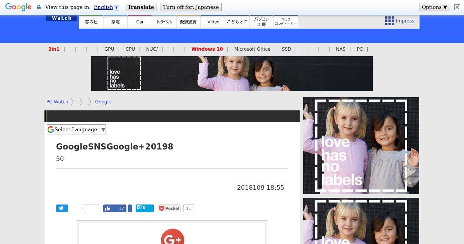Open the パソコン工房 tab
464x244 pixels.
click(x=261, y=22)
